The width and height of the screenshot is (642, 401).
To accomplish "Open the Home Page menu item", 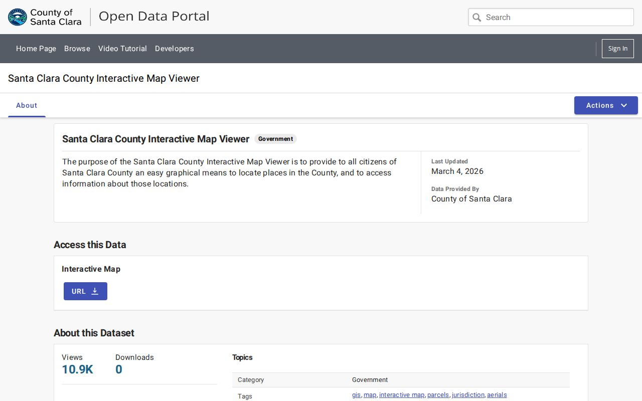I will coord(36,49).
